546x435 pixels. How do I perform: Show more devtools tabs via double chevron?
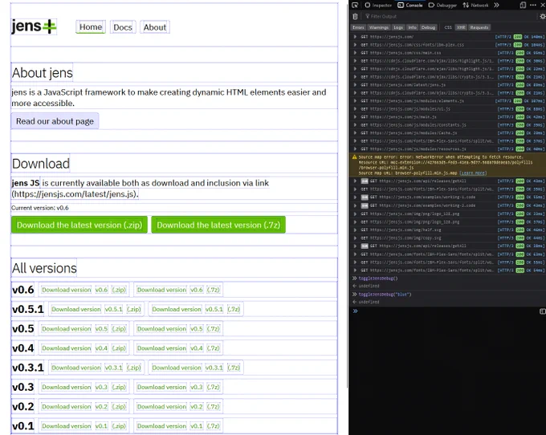tap(496, 6)
